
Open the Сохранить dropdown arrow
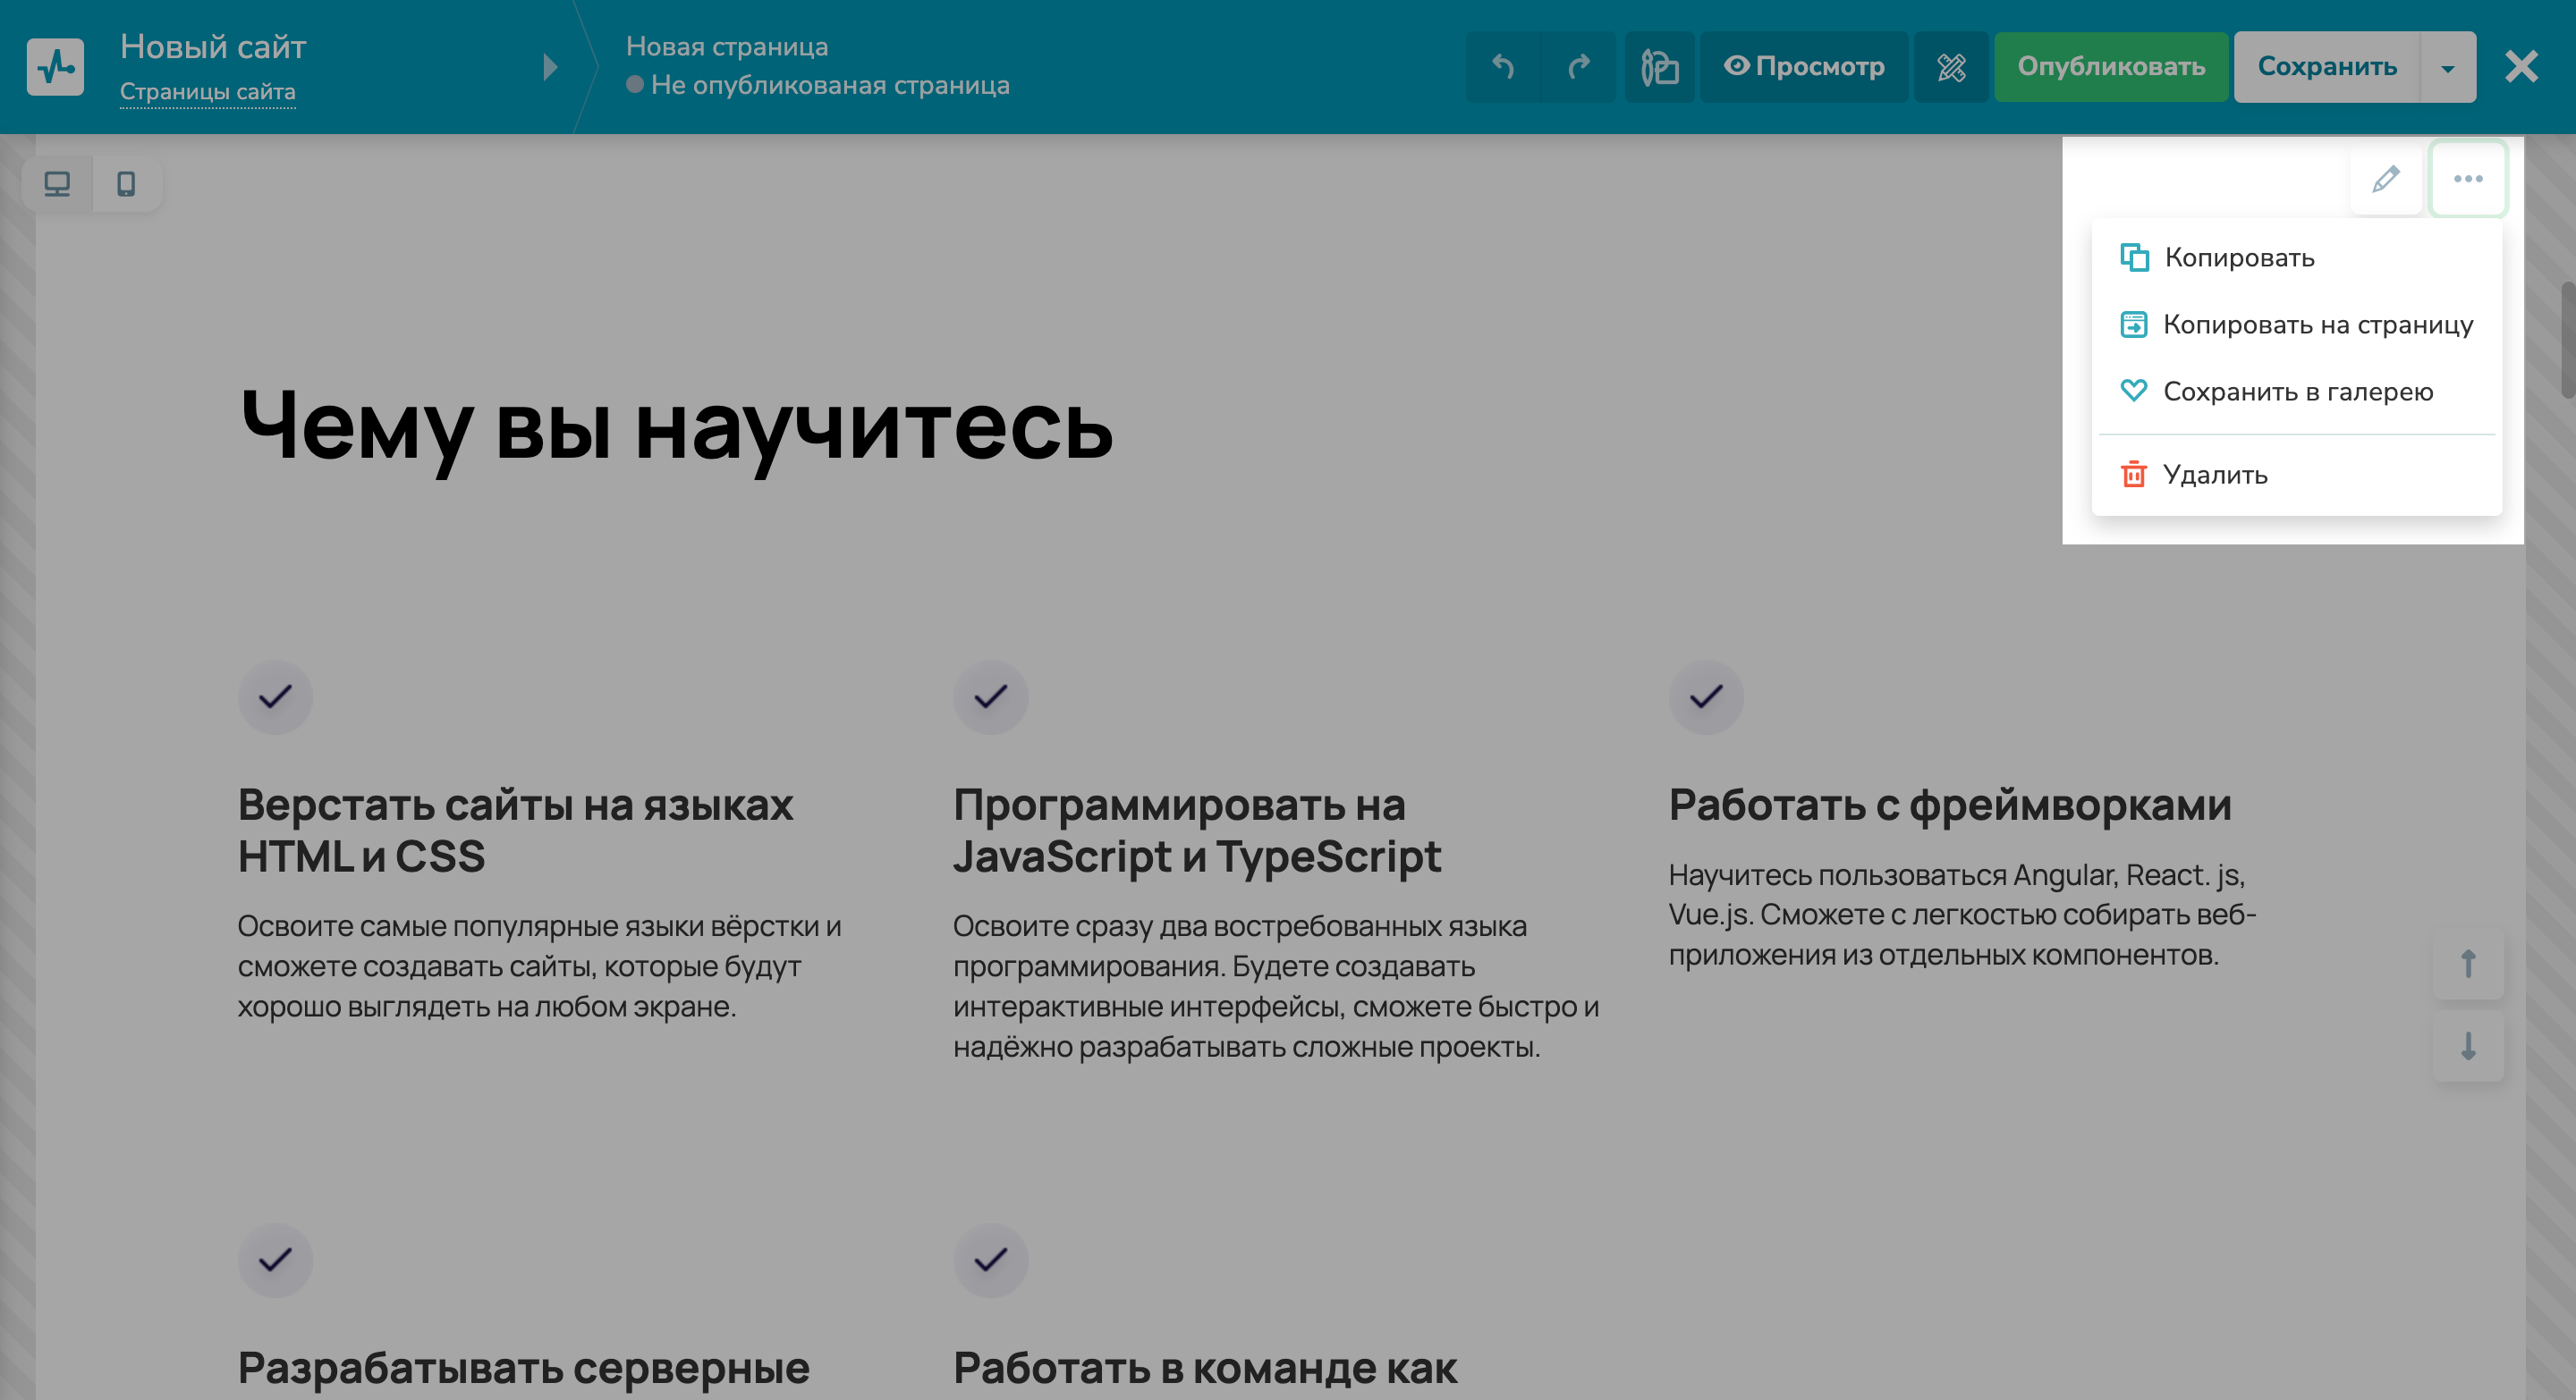coord(2447,67)
